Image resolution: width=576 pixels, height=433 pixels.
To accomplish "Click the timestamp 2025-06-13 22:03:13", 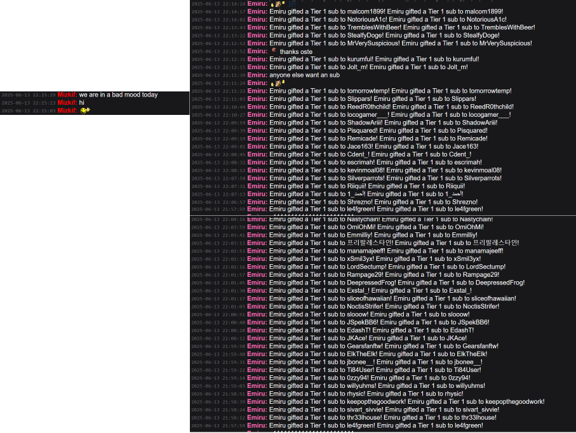I will click(x=218, y=243).
